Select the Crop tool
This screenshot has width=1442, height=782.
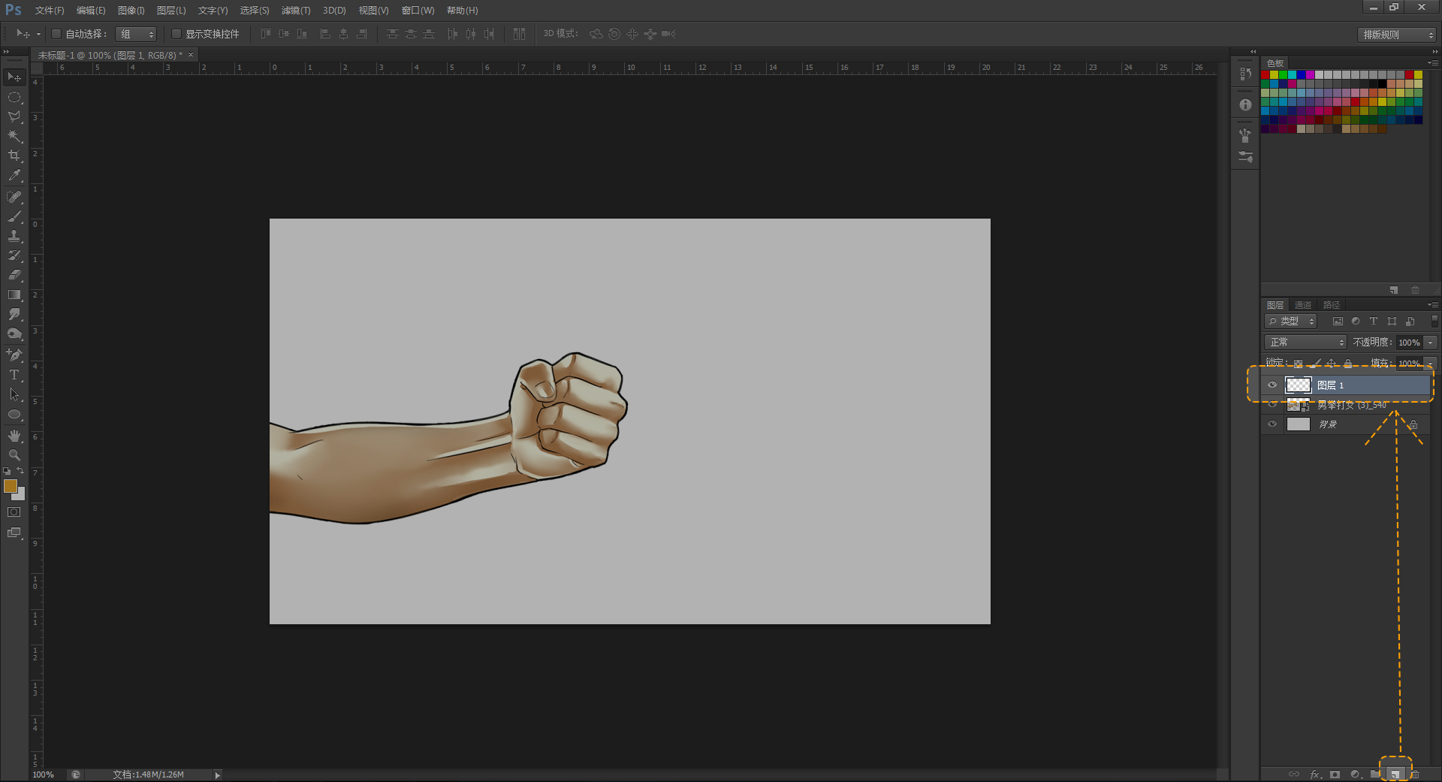click(14, 155)
